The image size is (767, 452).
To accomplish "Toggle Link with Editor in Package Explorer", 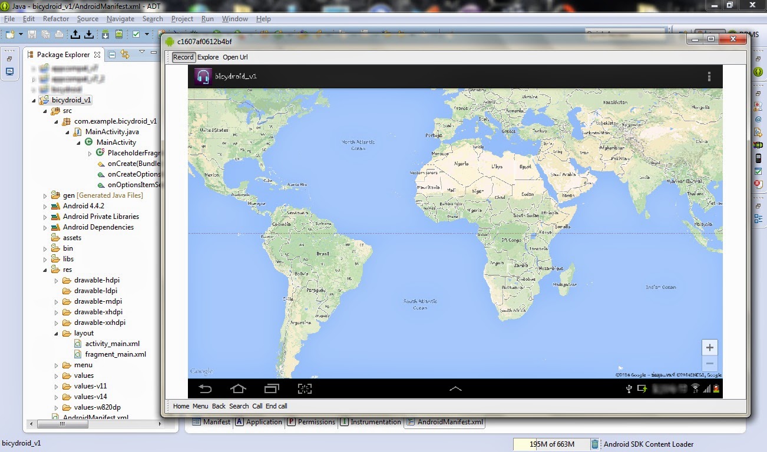I will [125, 54].
